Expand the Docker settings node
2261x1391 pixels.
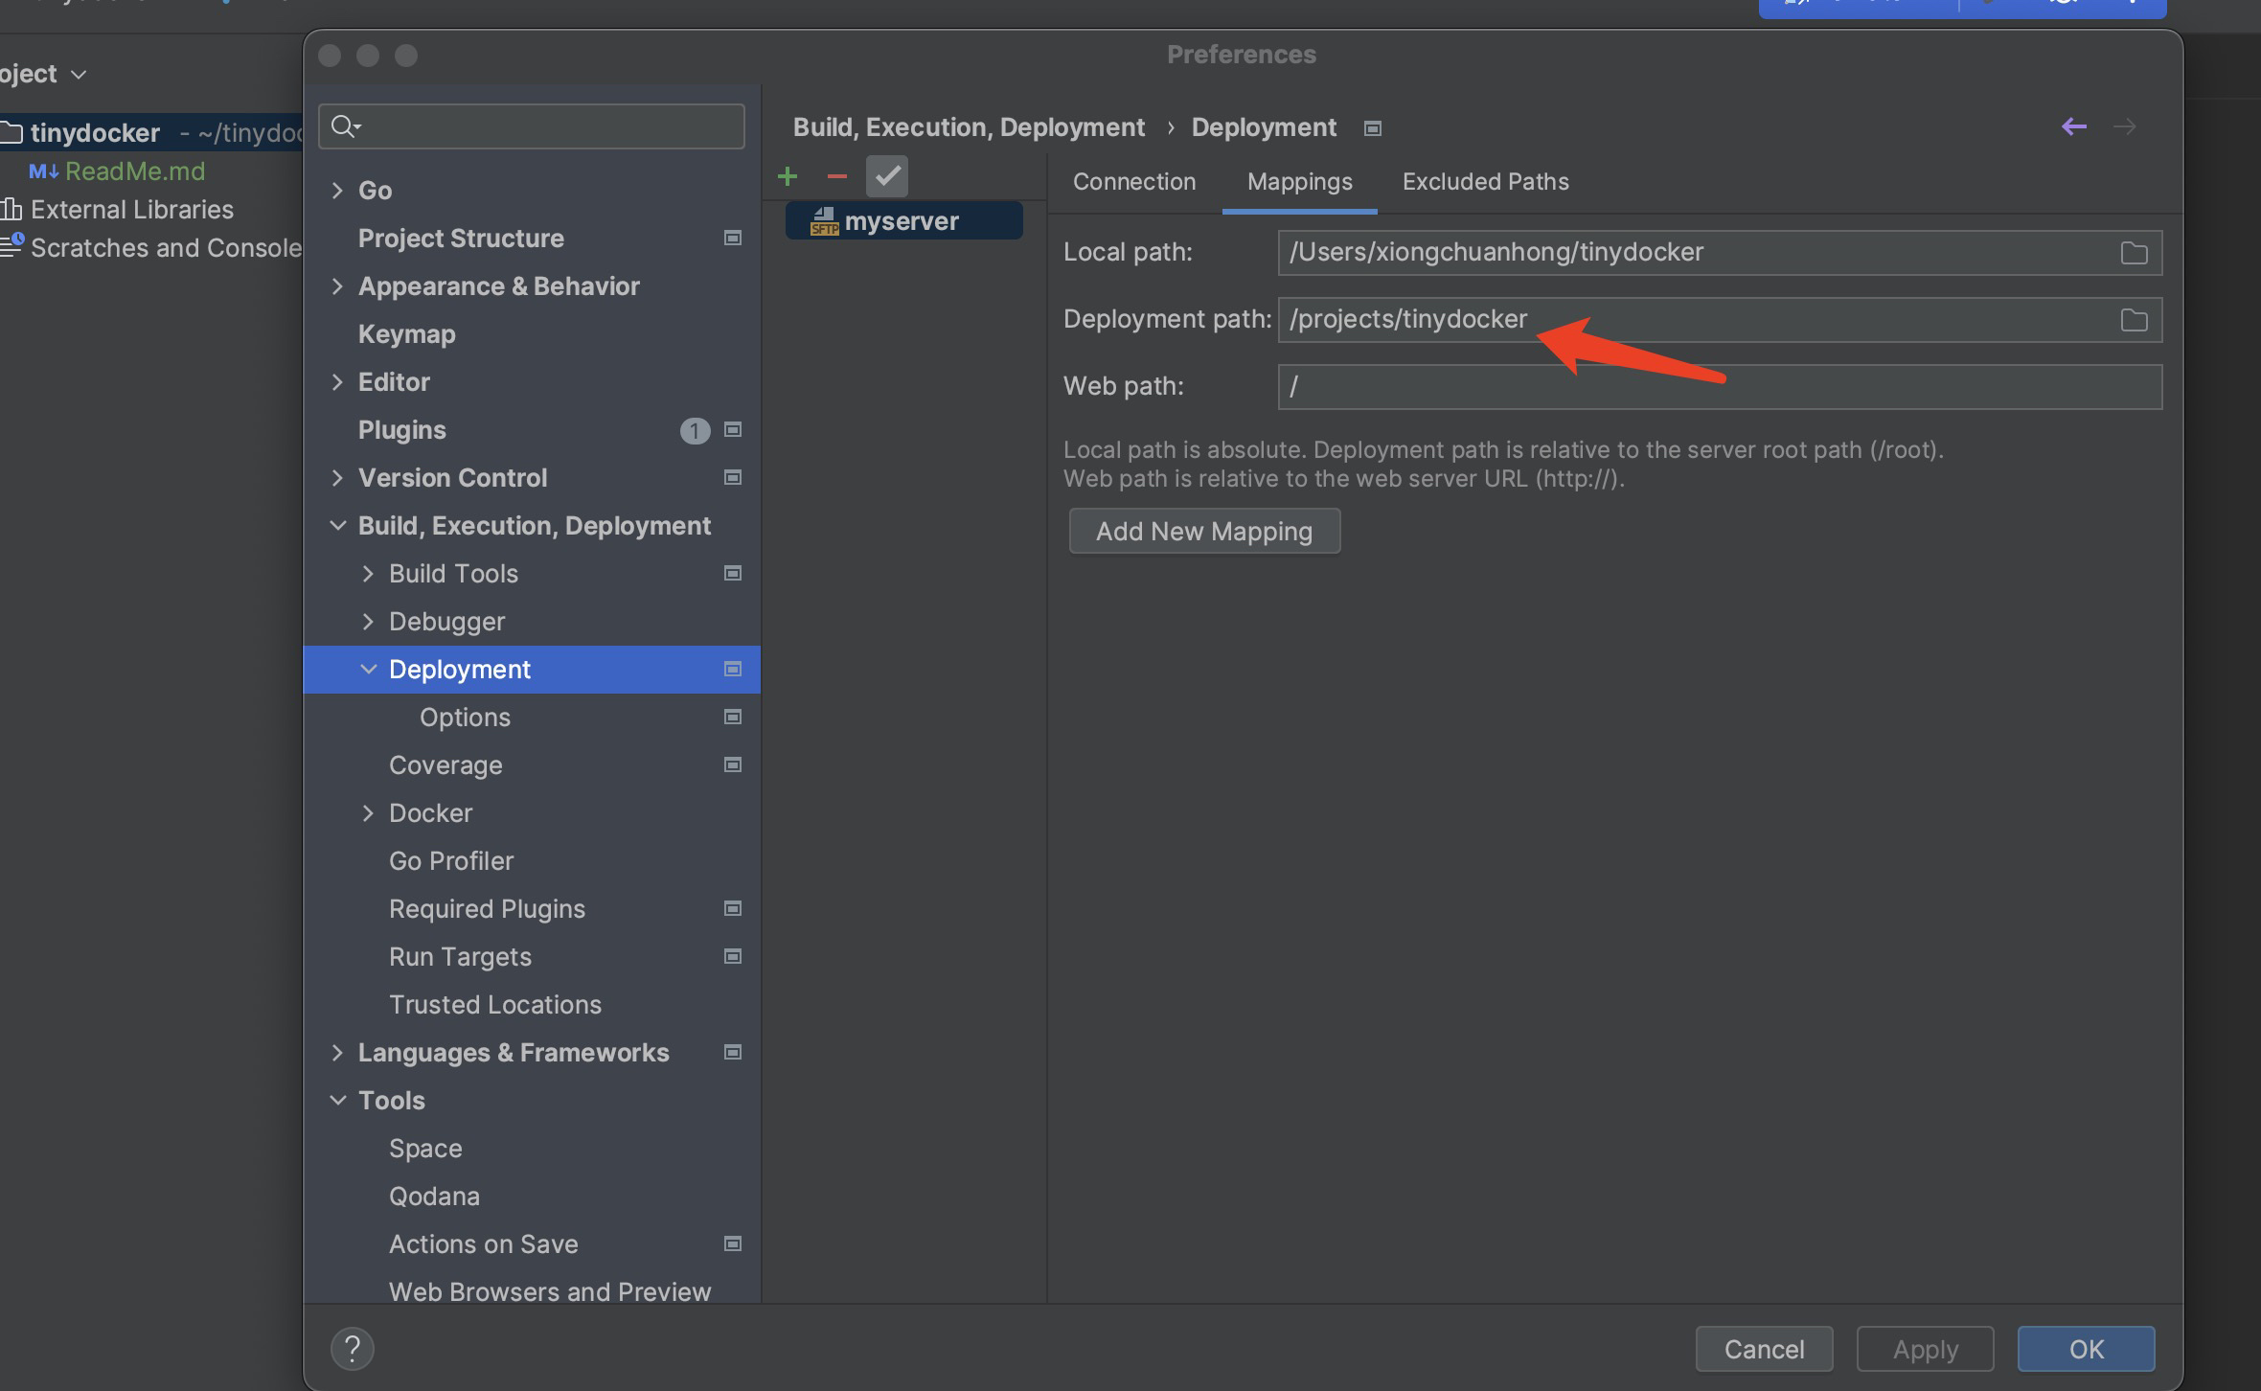368,813
